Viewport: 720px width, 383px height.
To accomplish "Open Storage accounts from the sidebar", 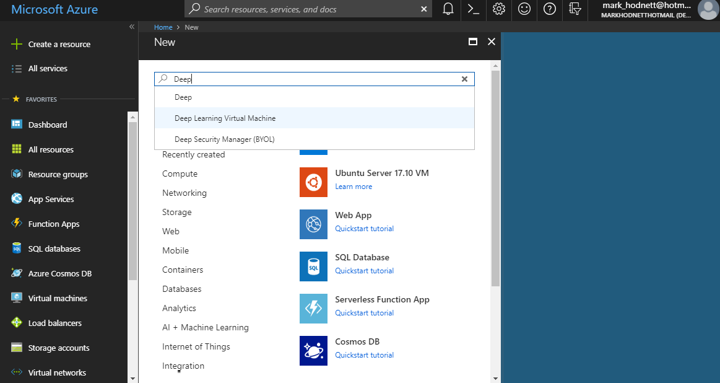I will tap(54, 347).
